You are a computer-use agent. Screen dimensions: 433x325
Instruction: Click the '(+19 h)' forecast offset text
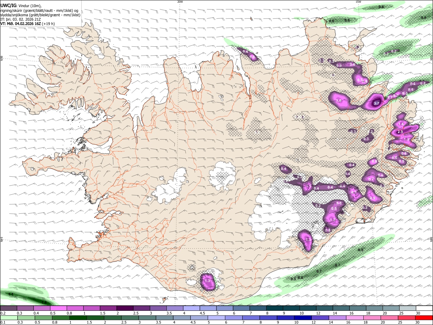49,24
